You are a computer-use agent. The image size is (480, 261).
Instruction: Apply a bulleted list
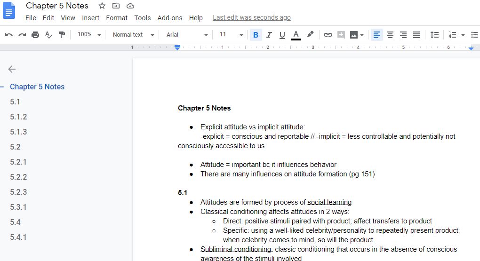474,35
